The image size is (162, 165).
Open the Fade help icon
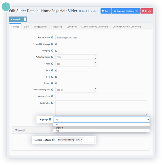point(52,70)
